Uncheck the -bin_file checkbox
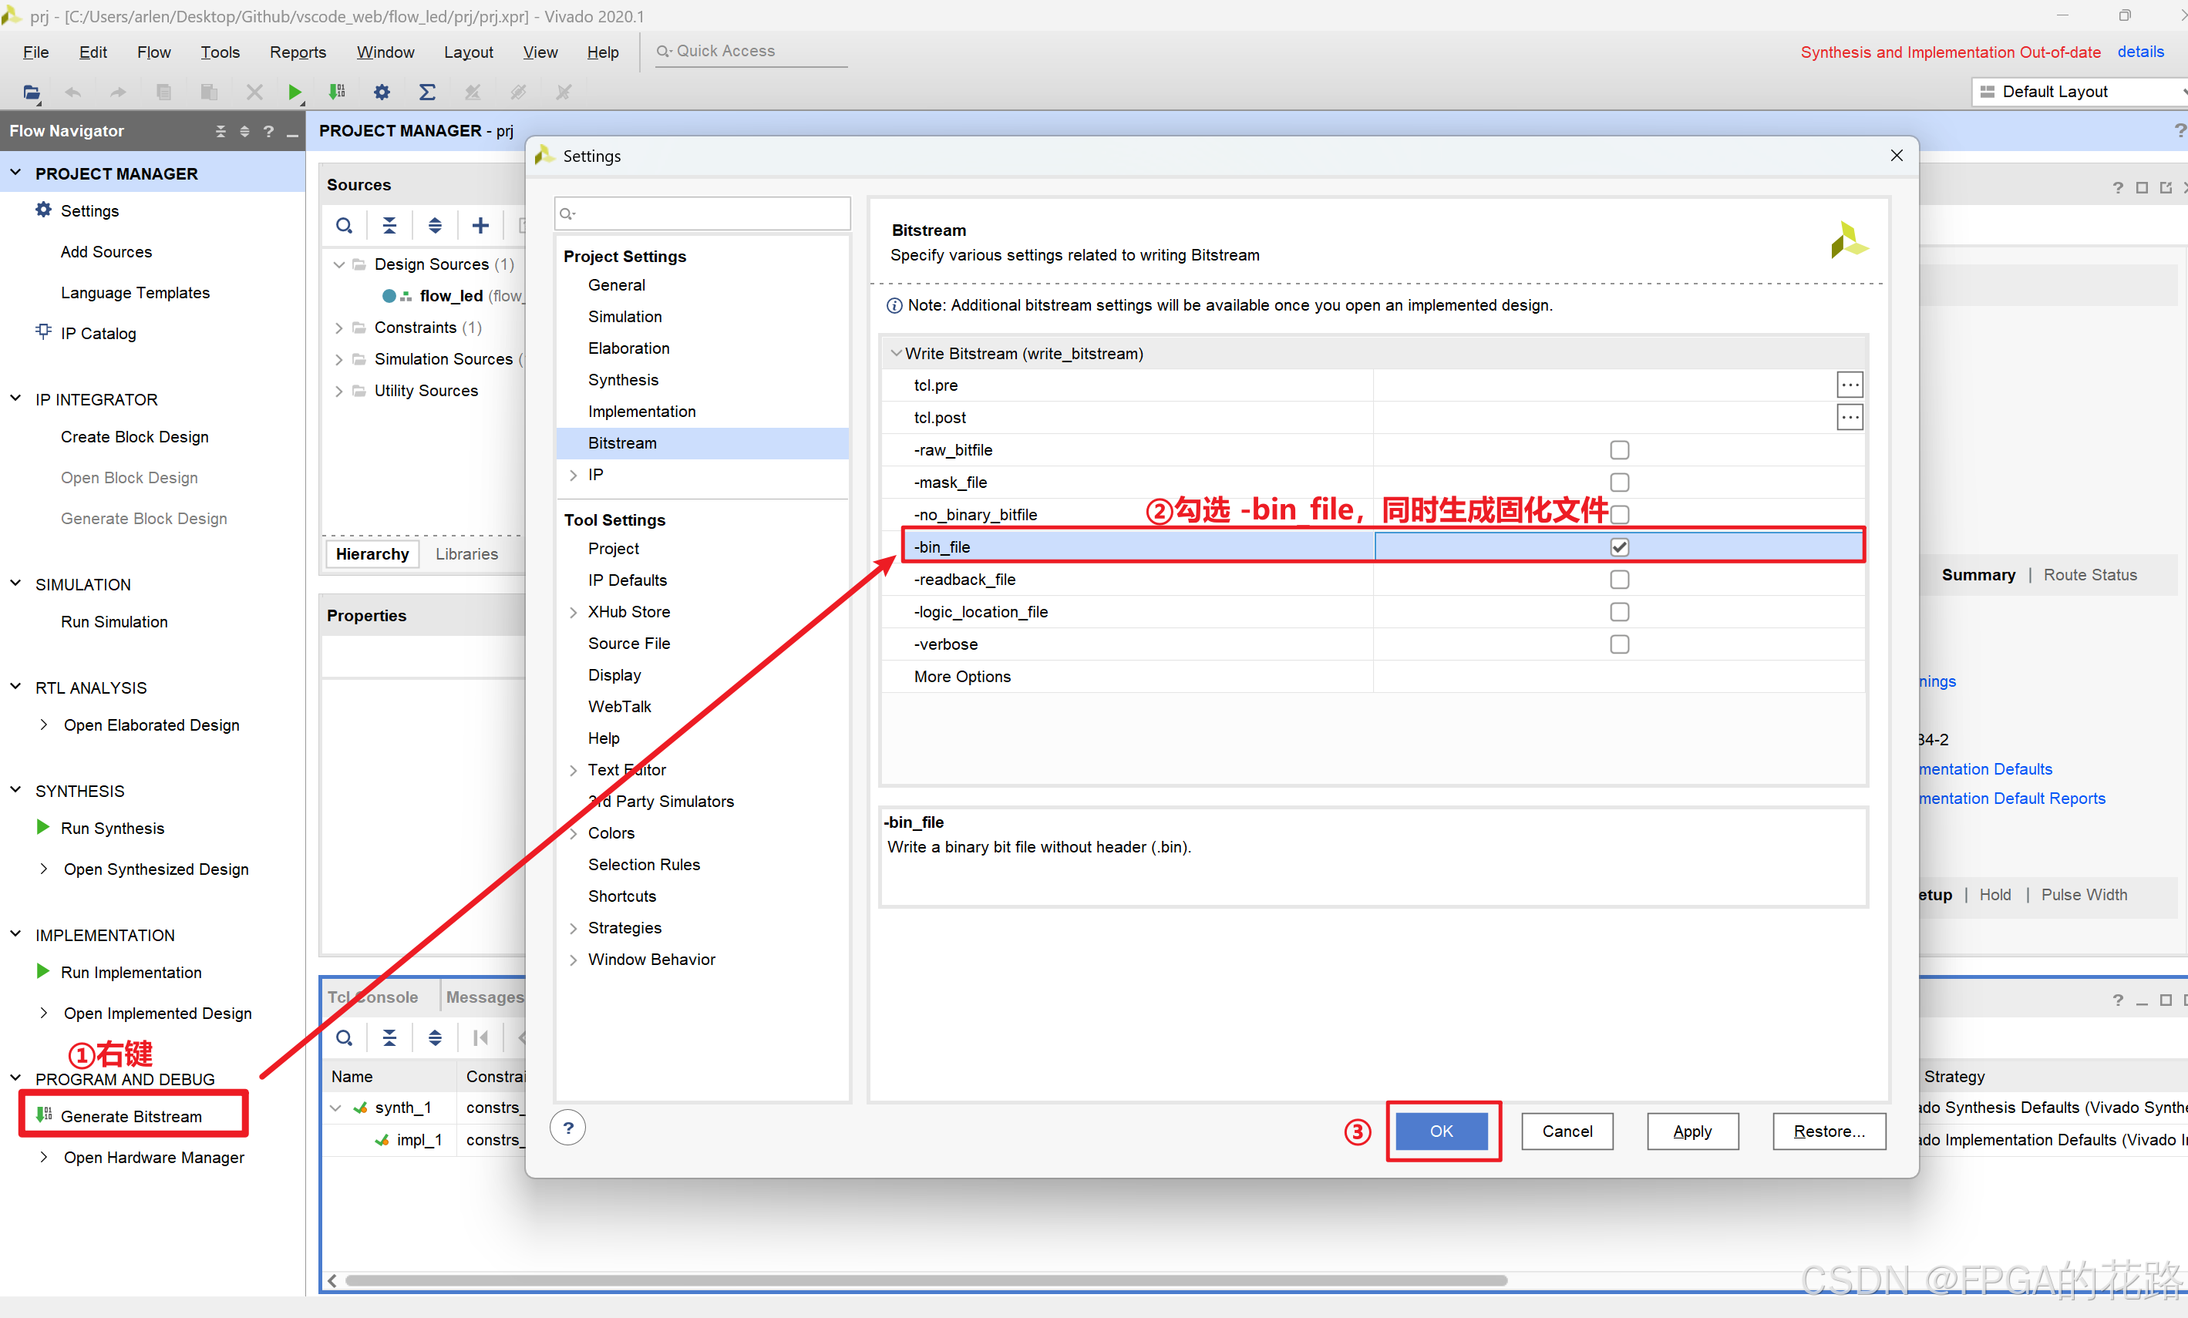Image resolution: width=2188 pixels, height=1318 pixels. pyautogui.click(x=1619, y=546)
